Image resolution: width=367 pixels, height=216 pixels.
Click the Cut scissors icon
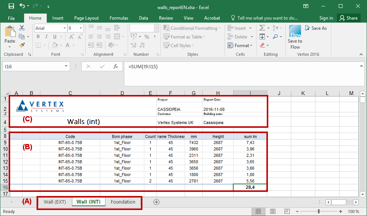coord(22,28)
